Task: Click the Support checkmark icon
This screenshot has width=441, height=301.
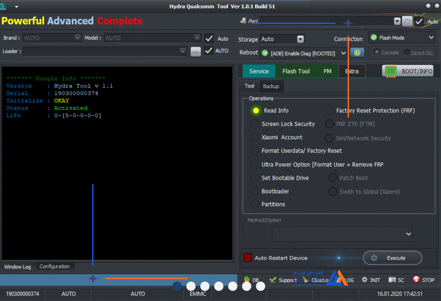Action: tap(273, 279)
